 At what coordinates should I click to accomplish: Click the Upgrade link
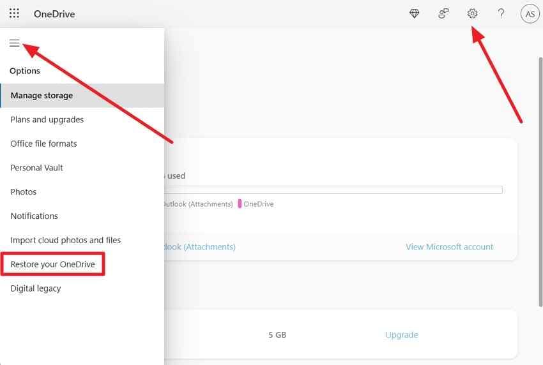click(x=402, y=335)
